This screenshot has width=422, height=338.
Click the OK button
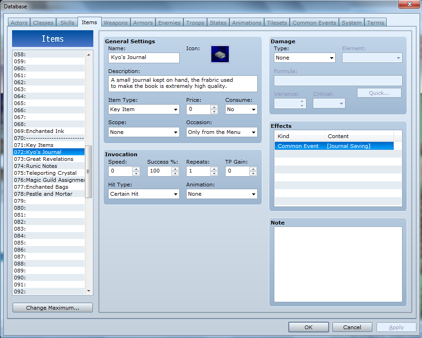308,327
